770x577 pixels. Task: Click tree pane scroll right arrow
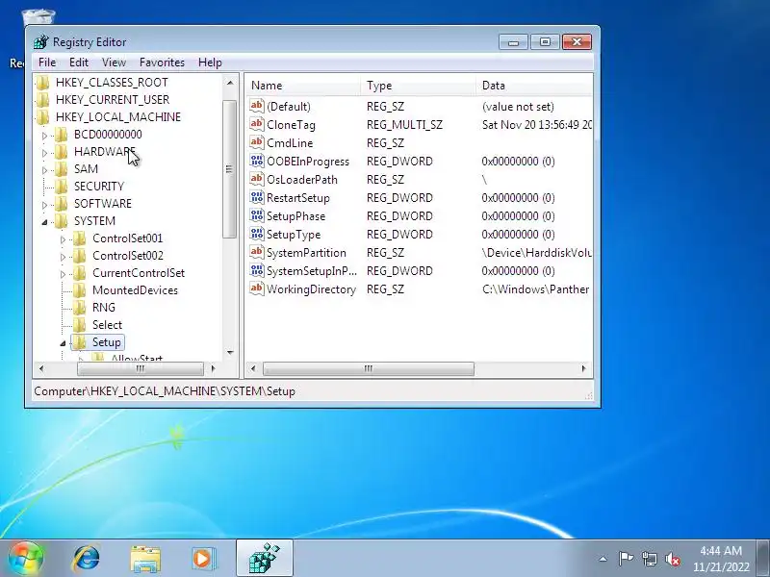coord(213,368)
